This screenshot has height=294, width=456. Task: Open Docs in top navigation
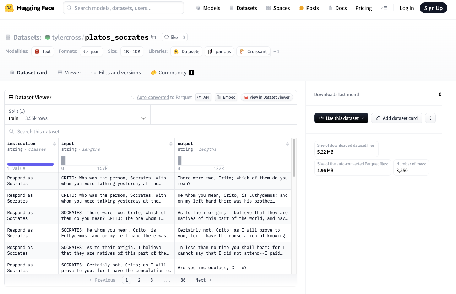coord(337,8)
